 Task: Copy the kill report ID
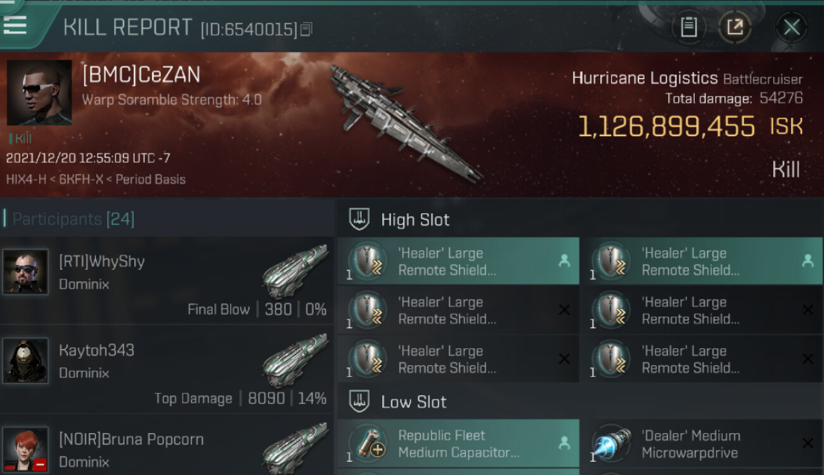(306, 29)
